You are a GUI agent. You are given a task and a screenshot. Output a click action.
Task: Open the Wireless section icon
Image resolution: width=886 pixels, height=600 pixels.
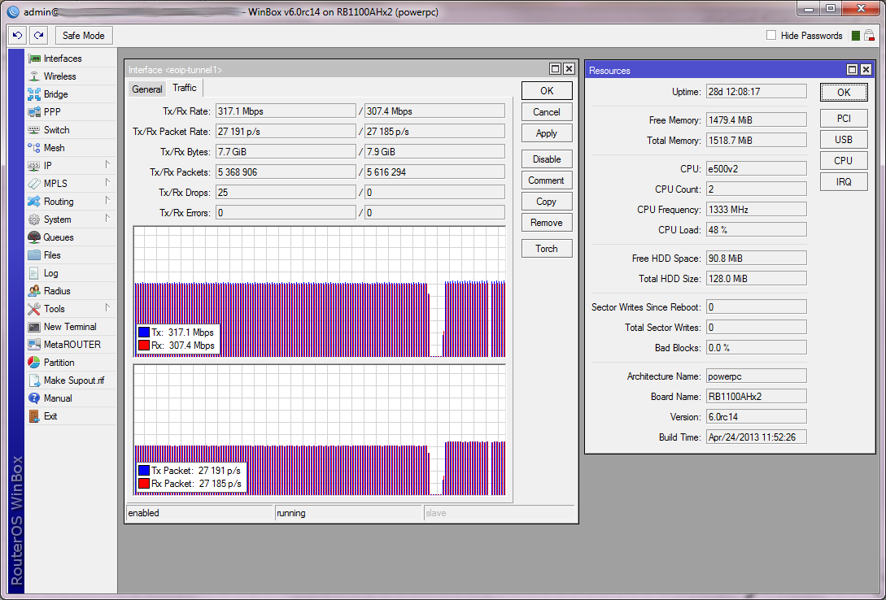pos(34,76)
